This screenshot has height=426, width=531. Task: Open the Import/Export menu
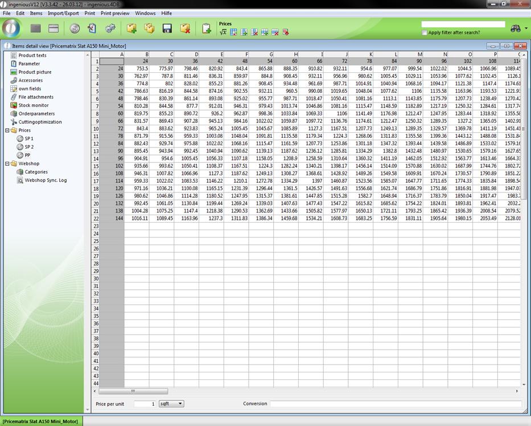(63, 13)
